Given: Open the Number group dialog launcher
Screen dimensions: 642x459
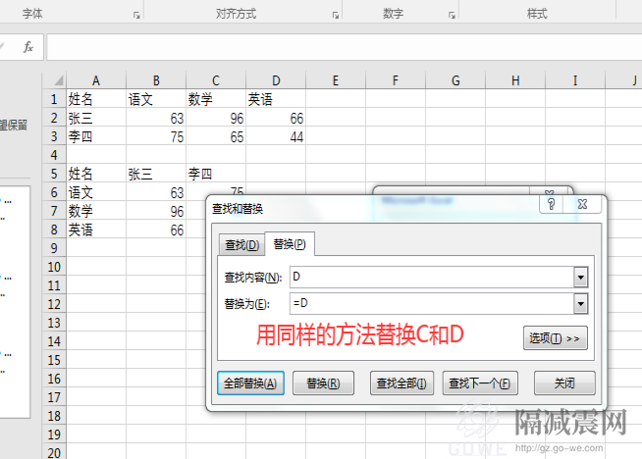Looking at the screenshot, I should click(x=452, y=15).
